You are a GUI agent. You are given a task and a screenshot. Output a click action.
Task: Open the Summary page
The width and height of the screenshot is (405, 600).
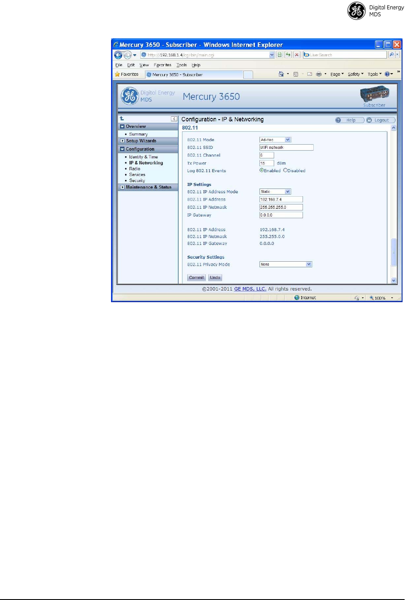pyautogui.click(x=138, y=134)
